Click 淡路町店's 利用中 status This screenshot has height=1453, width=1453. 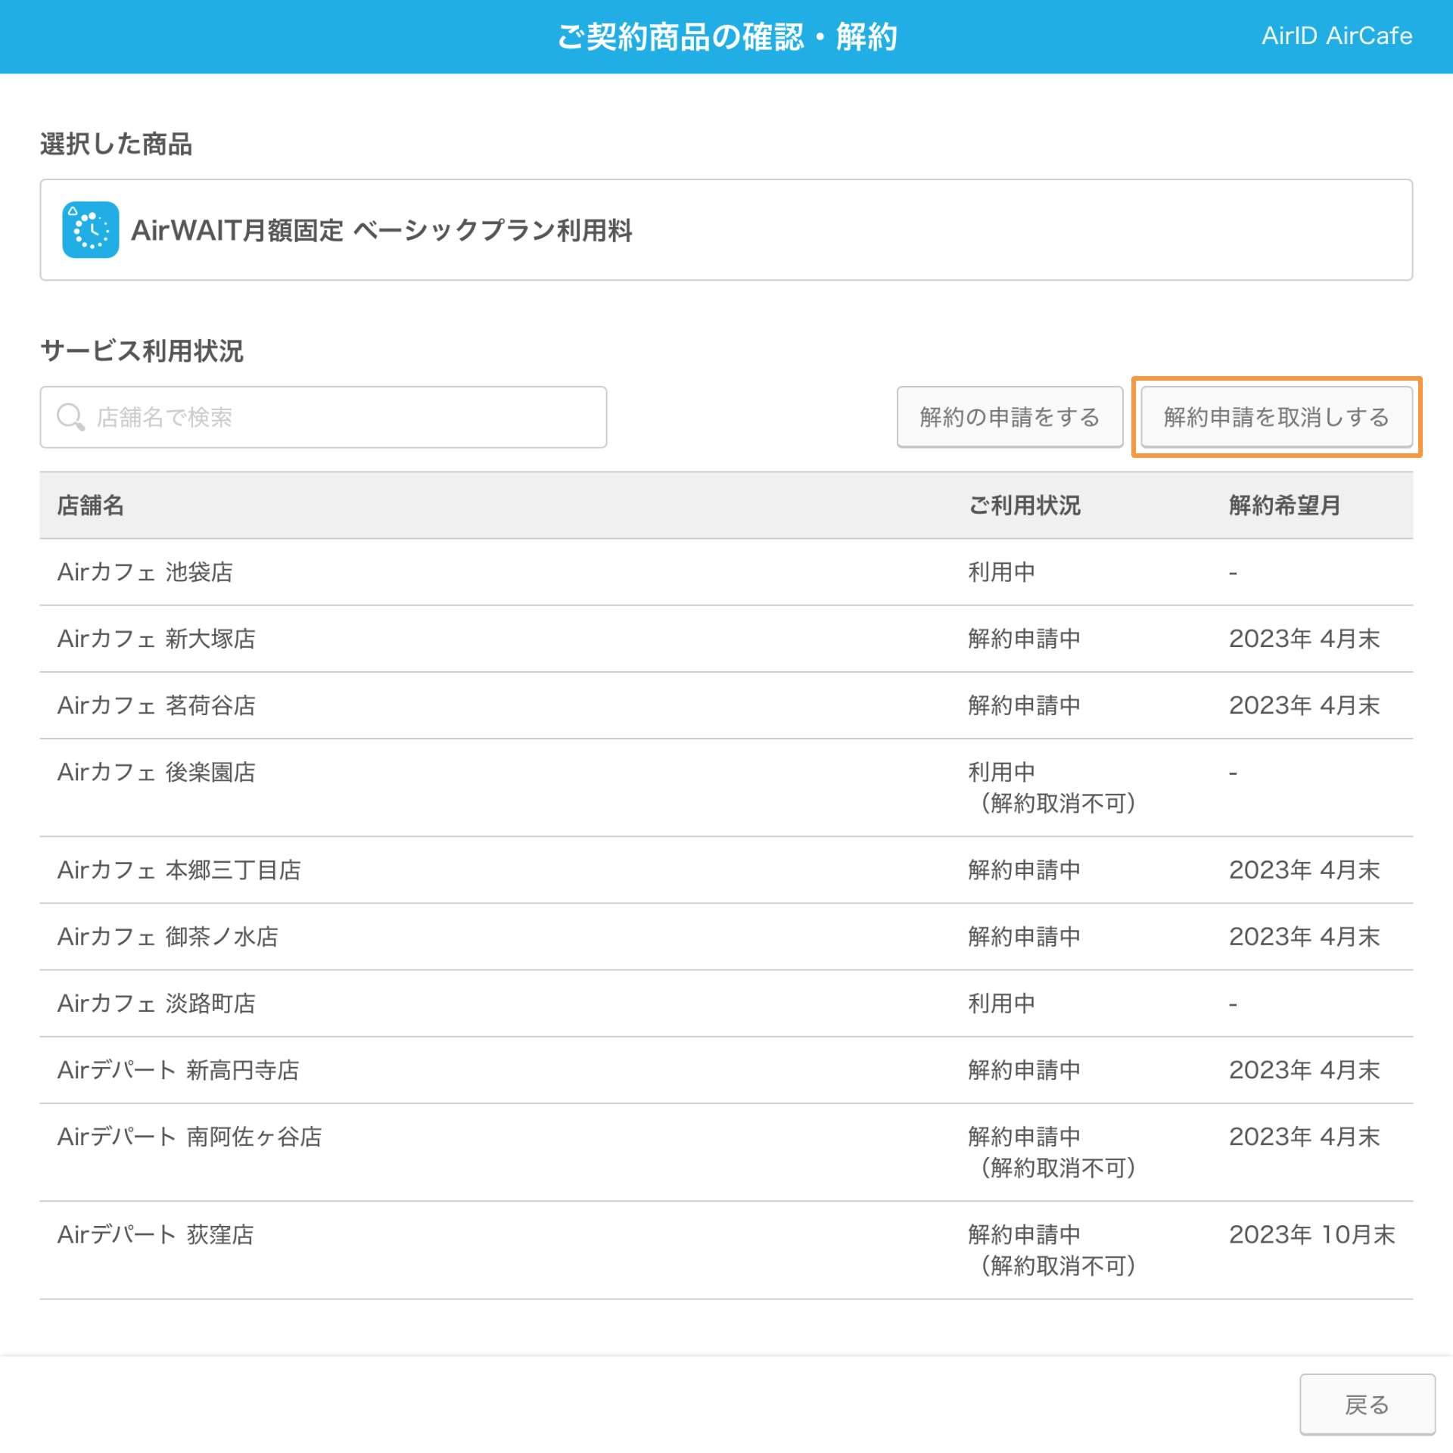[x=1002, y=1003]
